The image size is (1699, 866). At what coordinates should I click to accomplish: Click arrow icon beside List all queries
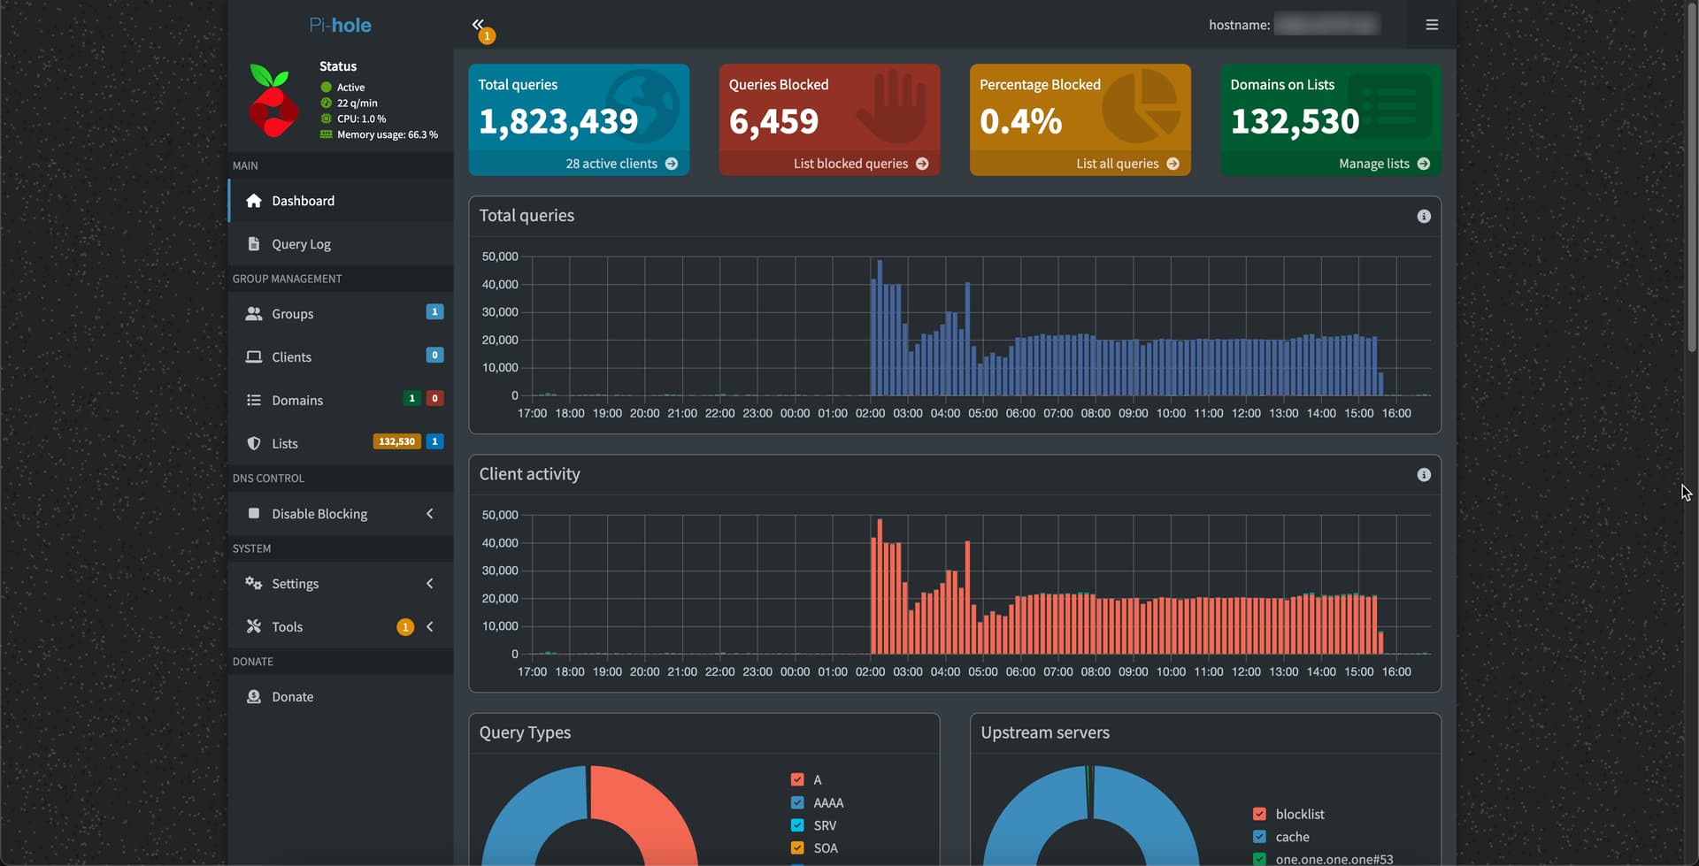[1172, 164]
